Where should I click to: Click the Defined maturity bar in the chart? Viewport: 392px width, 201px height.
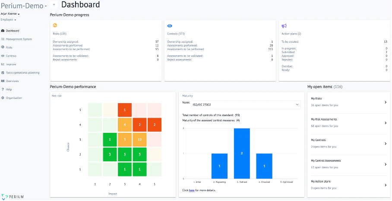[x=242, y=154]
